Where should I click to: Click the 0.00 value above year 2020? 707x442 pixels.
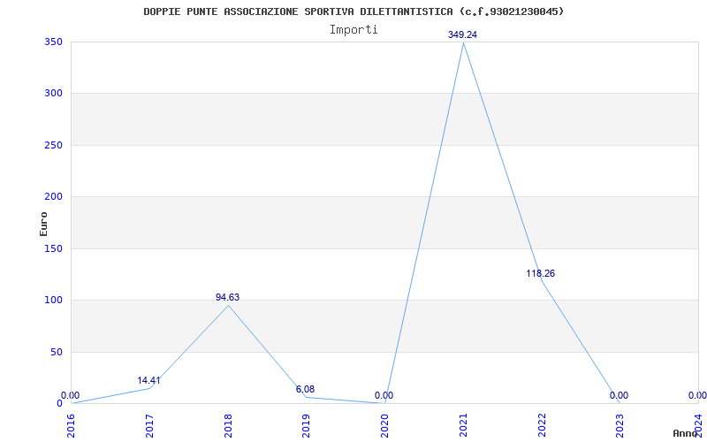click(384, 396)
